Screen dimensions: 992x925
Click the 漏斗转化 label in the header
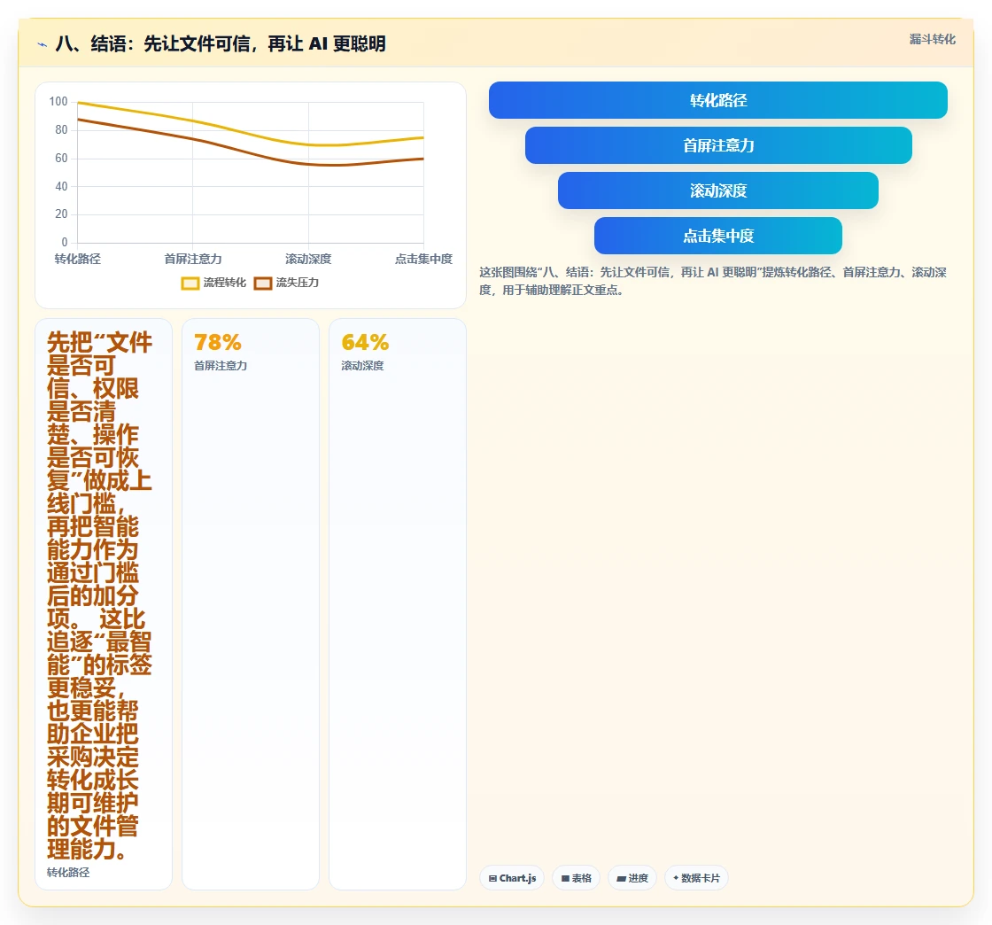click(x=932, y=39)
